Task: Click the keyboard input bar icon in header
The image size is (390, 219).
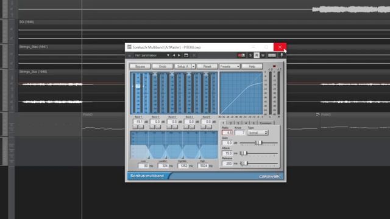Action: click(x=272, y=55)
